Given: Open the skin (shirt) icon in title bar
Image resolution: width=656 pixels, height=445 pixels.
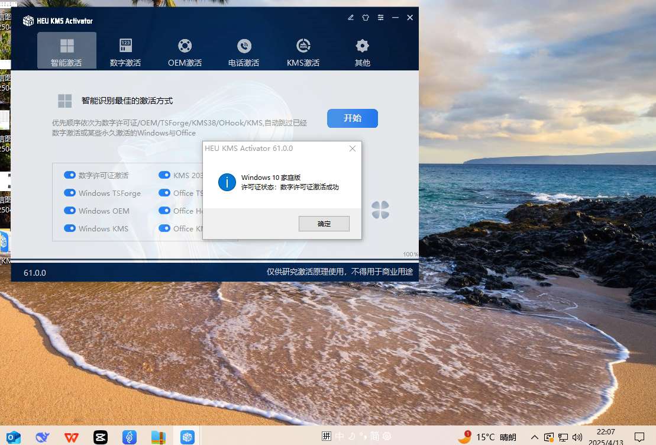Looking at the screenshot, I should (366, 18).
